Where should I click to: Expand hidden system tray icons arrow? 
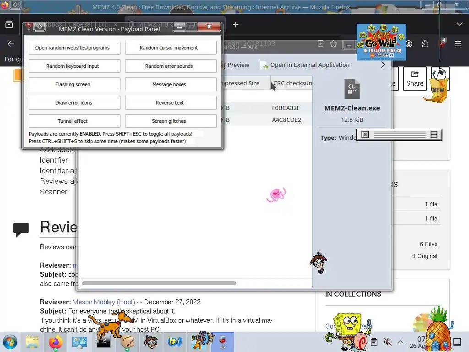pyautogui.click(x=401, y=342)
